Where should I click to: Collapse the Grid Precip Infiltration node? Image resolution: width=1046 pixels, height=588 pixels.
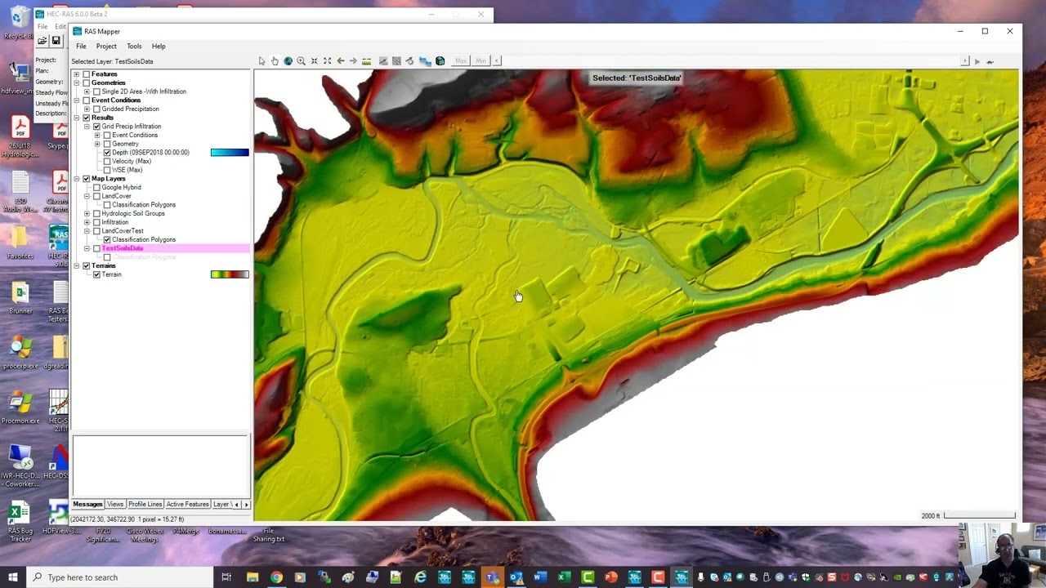point(87,127)
